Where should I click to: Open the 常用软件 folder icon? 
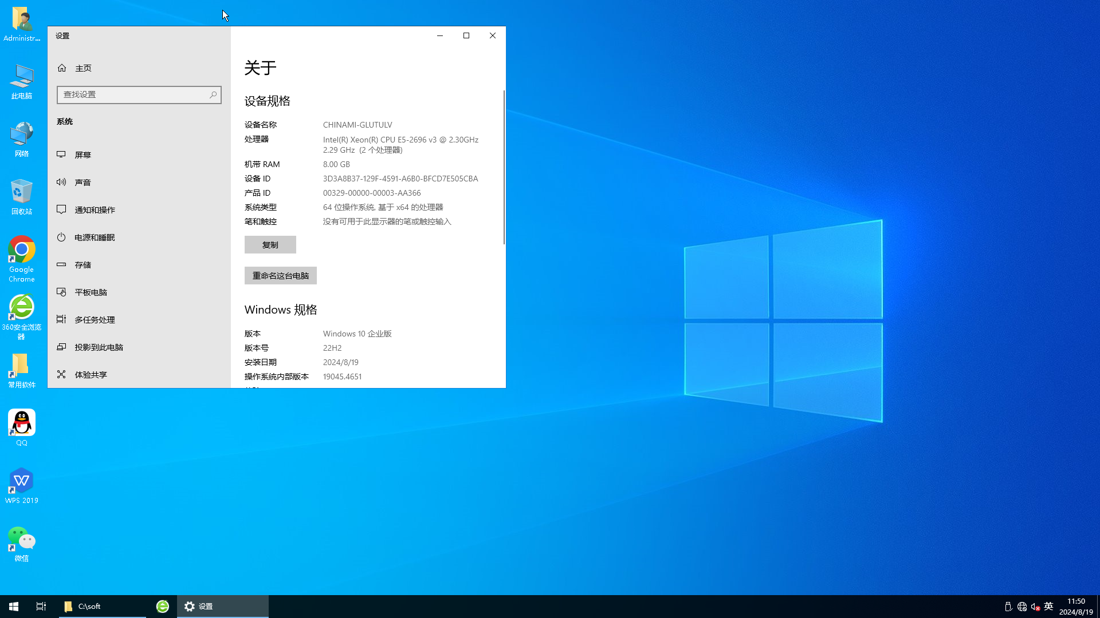coord(22,370)
